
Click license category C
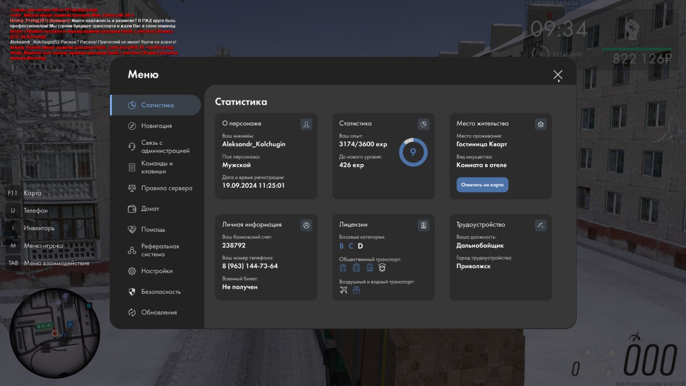coord(351,246)
